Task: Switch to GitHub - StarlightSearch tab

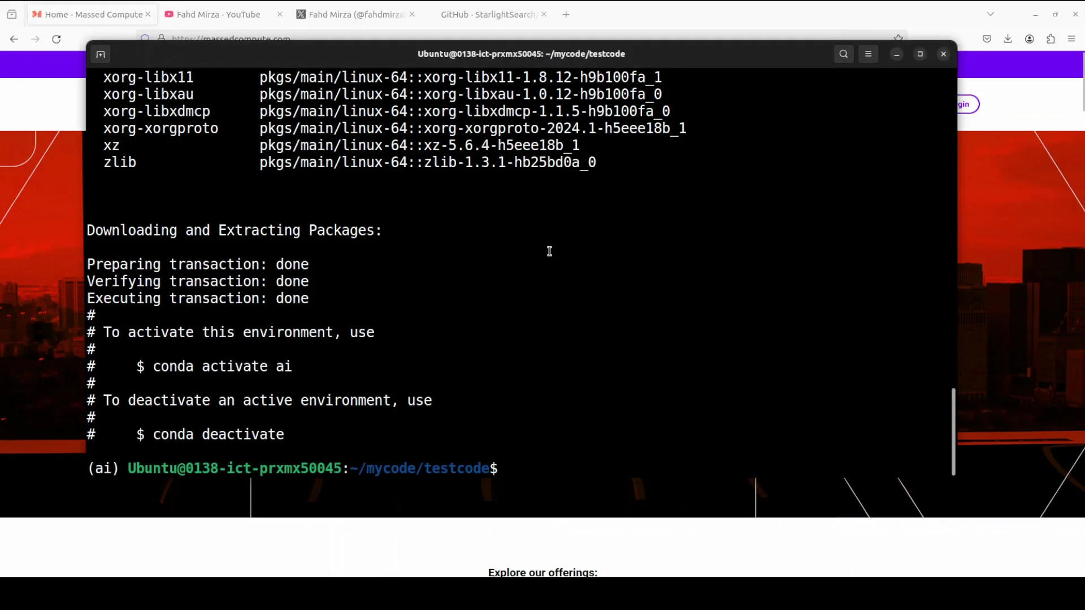Action: [x=487, y=15]
